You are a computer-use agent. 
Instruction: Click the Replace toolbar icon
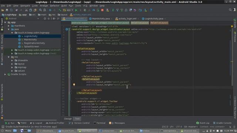click(x=45, y=10)
